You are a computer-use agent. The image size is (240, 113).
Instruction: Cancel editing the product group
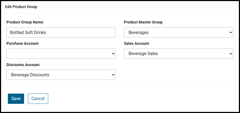click(38, 99)
